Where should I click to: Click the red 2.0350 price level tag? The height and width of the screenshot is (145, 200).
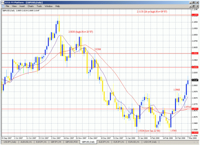(x=195, y=67)
